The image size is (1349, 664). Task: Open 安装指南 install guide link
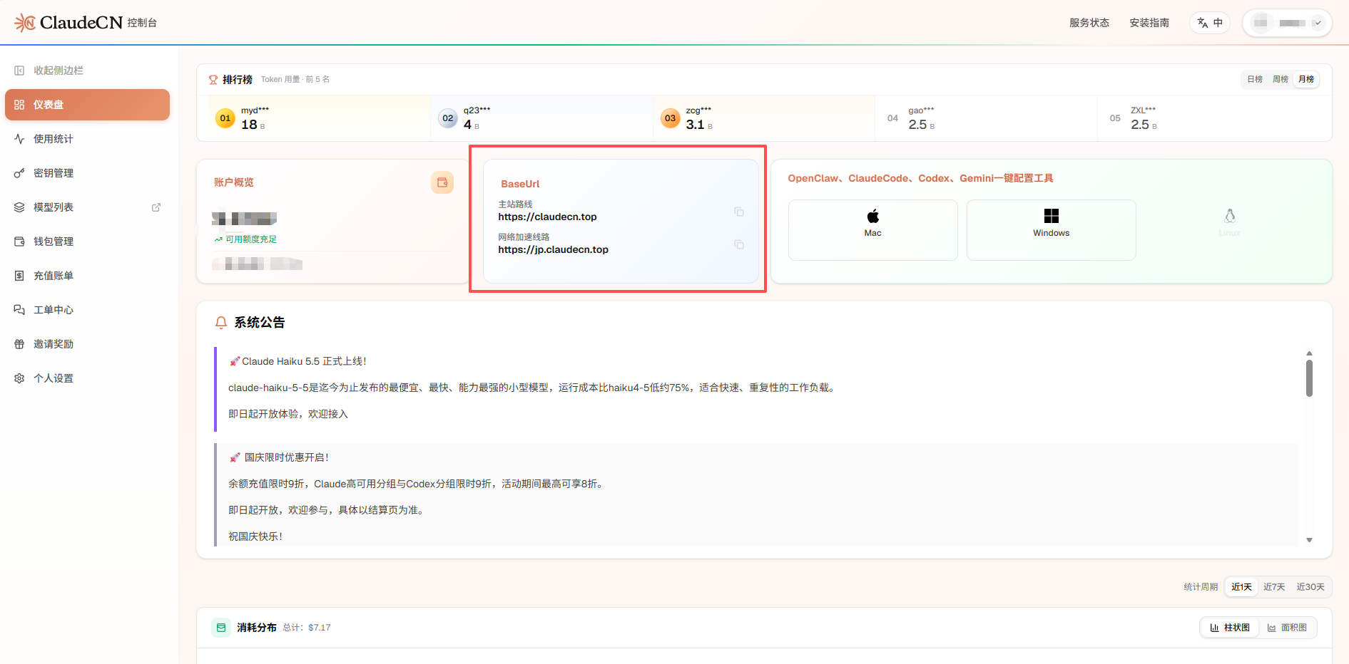pyautogui.click(x=1149, y=23)
